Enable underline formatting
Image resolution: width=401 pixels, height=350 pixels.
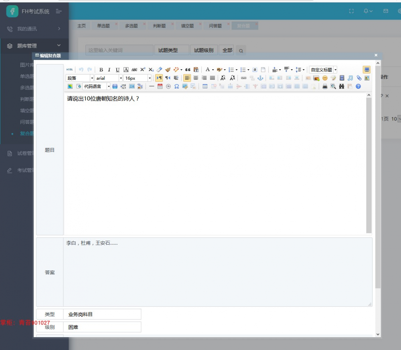coord(117,69)
